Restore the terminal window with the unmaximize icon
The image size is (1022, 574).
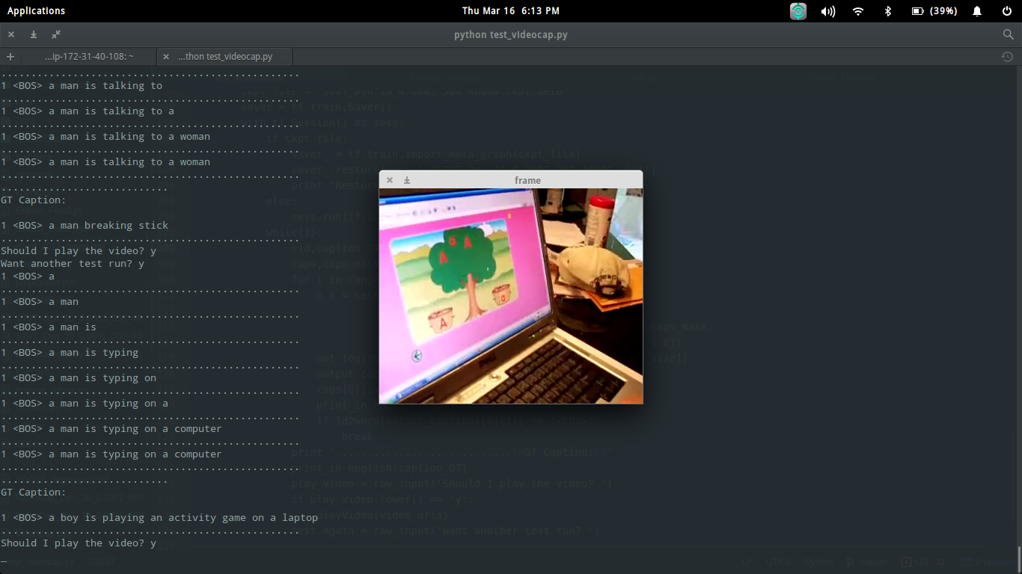[x=56, y=34]
